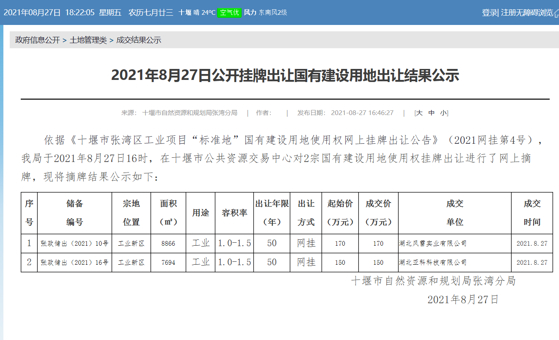Image resolution: width=559 pixels, height=340 pixels.
Task: Click the 出让年限 column header
Action: (272, 213)
